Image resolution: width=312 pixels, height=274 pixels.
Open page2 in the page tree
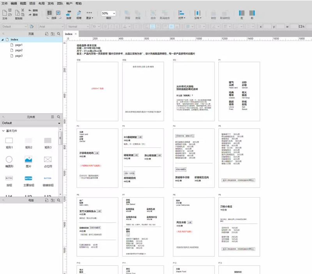tap(19, 50)
